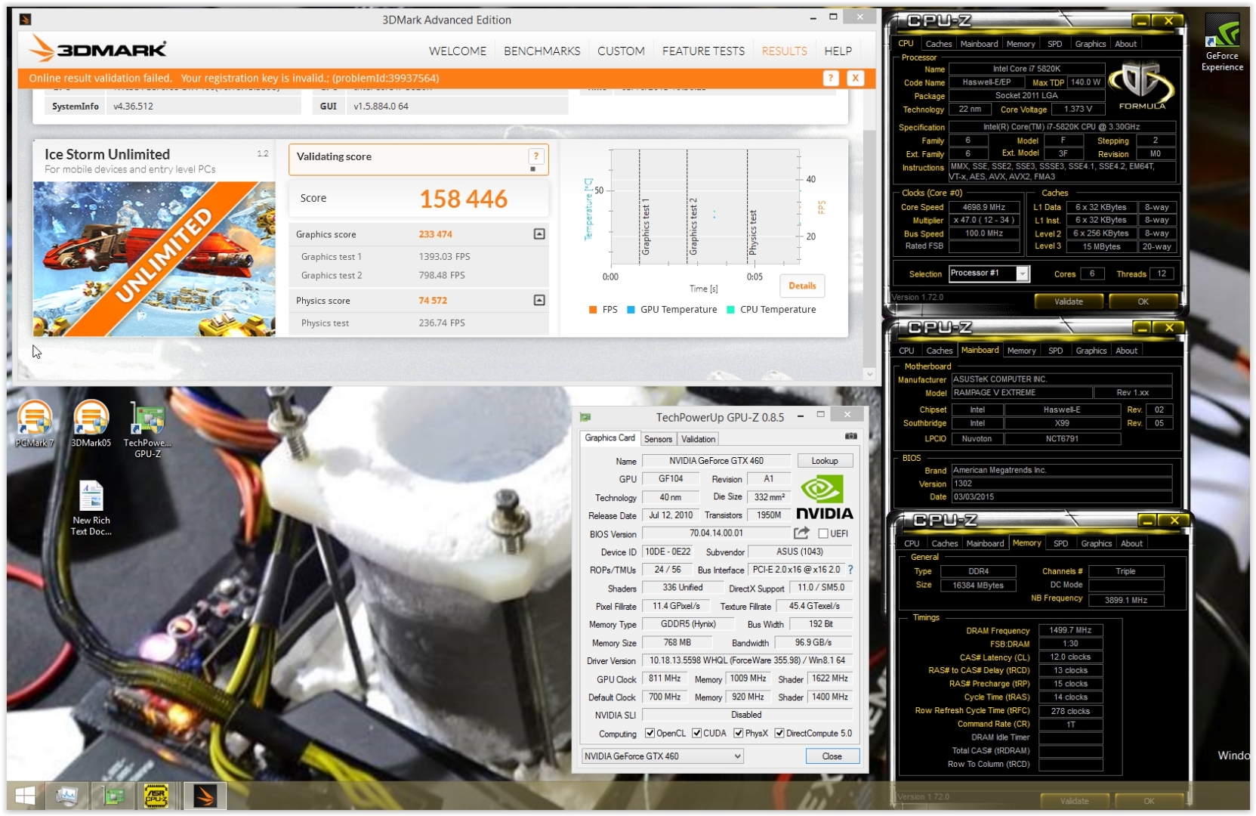This screenshot has height=816, width=1256.
Task: Click the GPU-Z screenshot camera icon
Action: pyautogui.click(x=851, y=436)
